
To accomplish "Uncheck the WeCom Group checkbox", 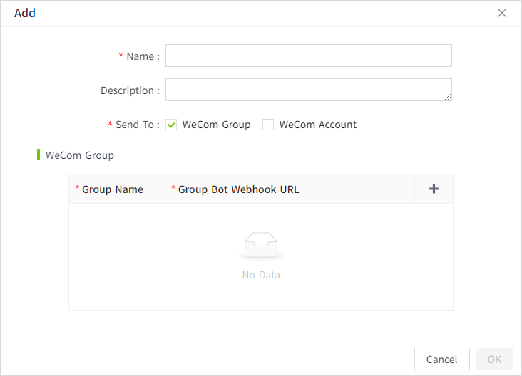I will 171,125.
